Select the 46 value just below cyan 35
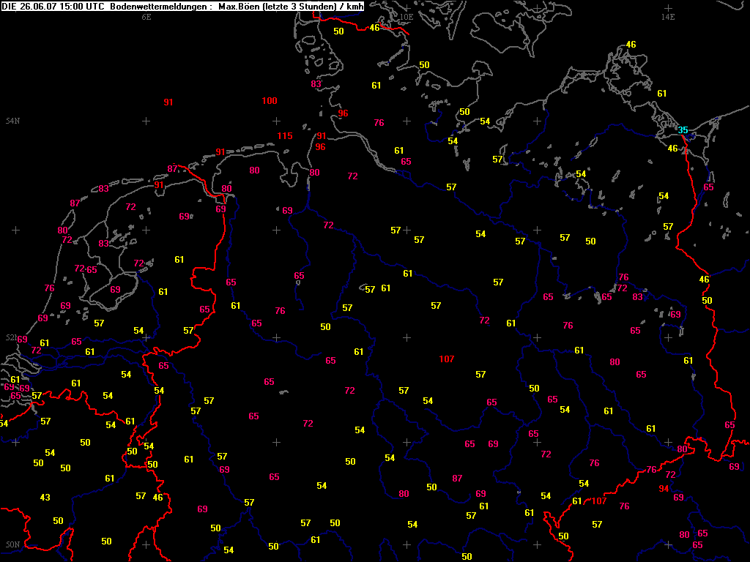 pyautogui.click(x=672, y=149)
